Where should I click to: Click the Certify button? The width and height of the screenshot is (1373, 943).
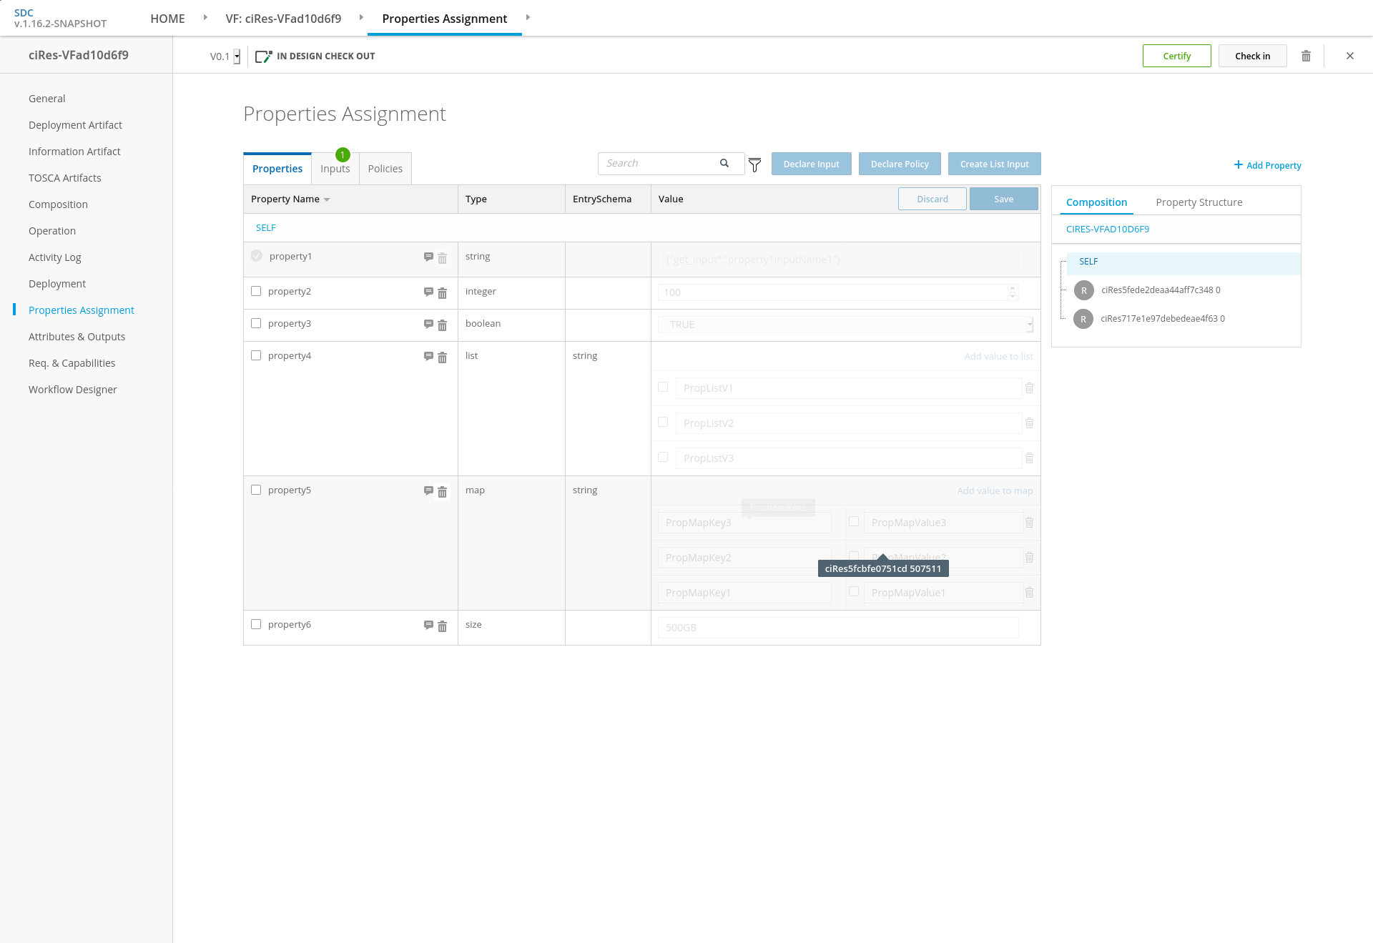(1176, 56)
